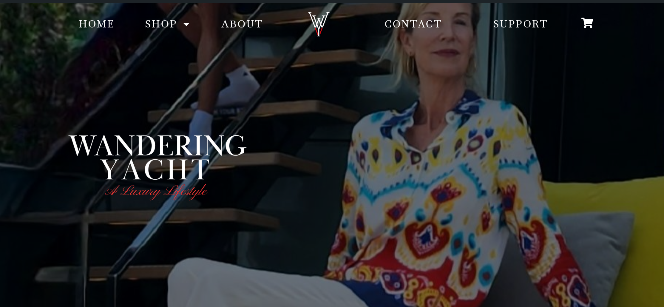Click the WY logo in the navbar

[x=319, y=24]
